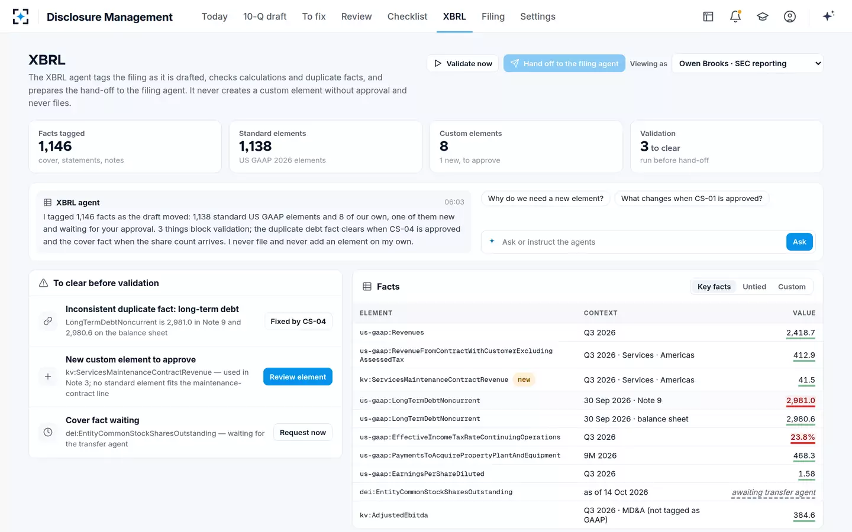Open the notifications bell
This screenshot has width=852, height=532.
(735, 17)
